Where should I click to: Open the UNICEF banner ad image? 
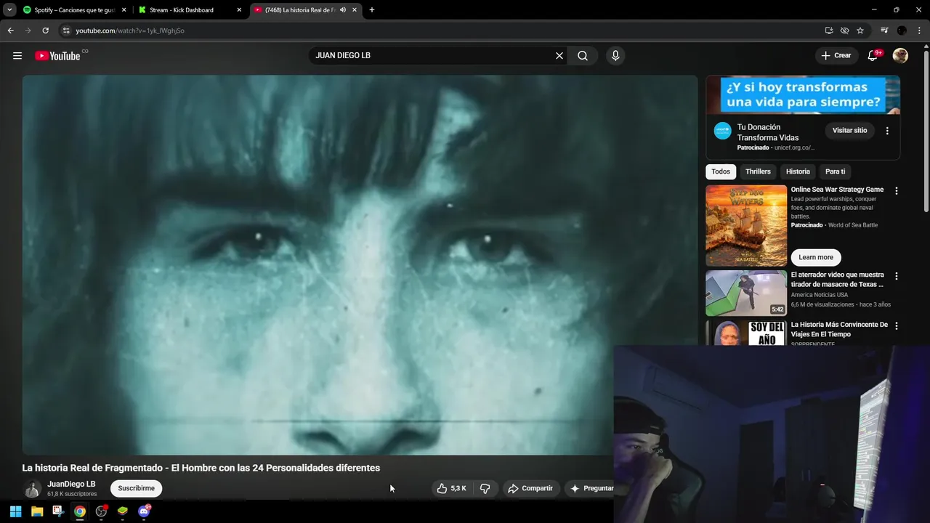[803, 94]
